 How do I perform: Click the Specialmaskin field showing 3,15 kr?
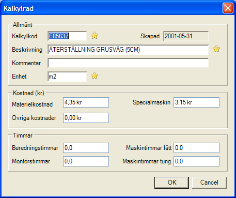[196, 102]
